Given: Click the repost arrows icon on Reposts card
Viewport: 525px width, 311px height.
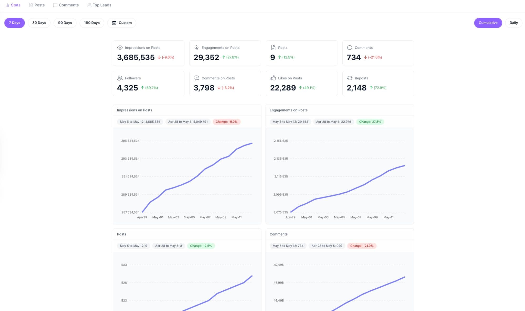Looking at the screenshot, I should click(350, 78).
